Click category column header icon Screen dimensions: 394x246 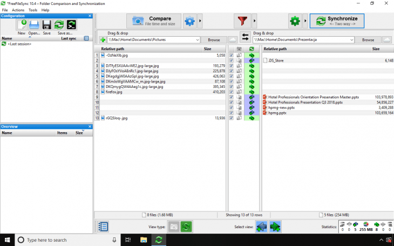239,49
